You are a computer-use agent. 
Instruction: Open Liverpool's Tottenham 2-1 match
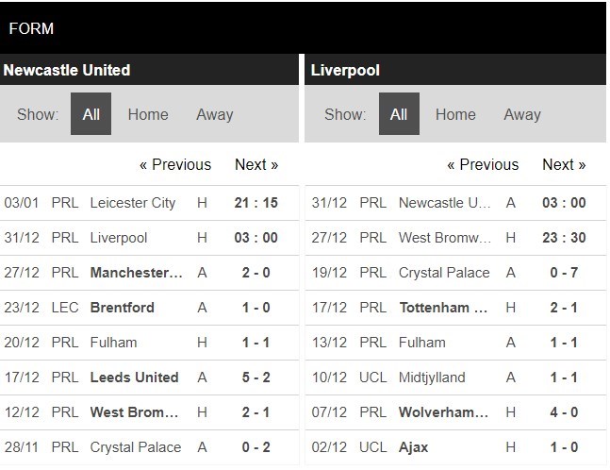(444, 308)
